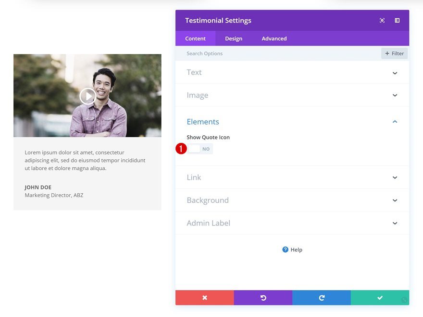The height and width of the screenshot is (317, 423).
Task: Click the Help question mark icon
Action: [x=286, y=249]
